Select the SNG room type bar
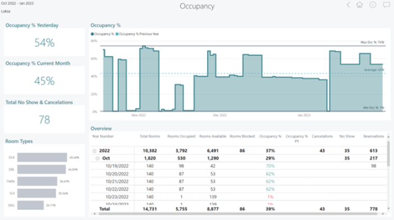The width and height of the screenshot is (394, 220). click(30, 205)
